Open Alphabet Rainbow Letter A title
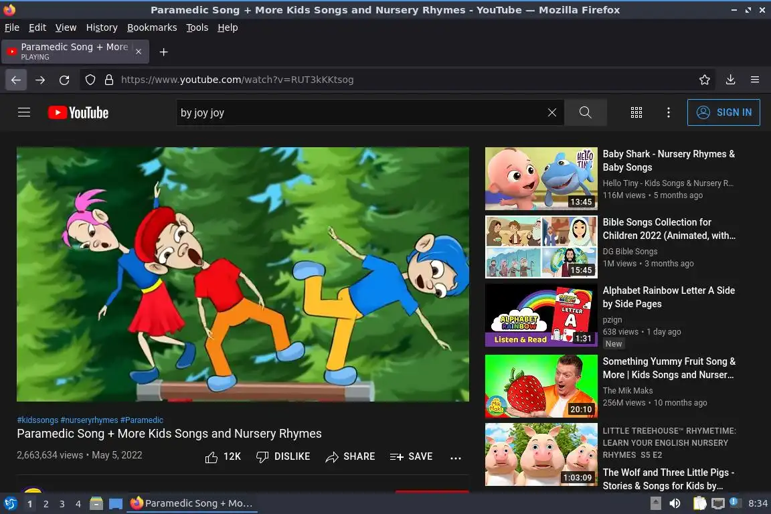The width and height of the screenshot is (771, 514). pos(669,297)
